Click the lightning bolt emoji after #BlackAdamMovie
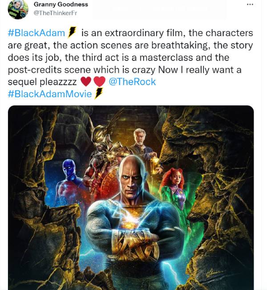Screen dimensions: 267x290 pos(98,93)
